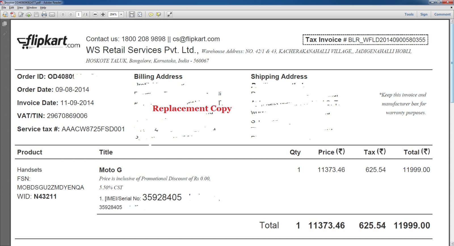Go to next page arrow
Viewport: 454px width, 246px height.
[71, 14]
